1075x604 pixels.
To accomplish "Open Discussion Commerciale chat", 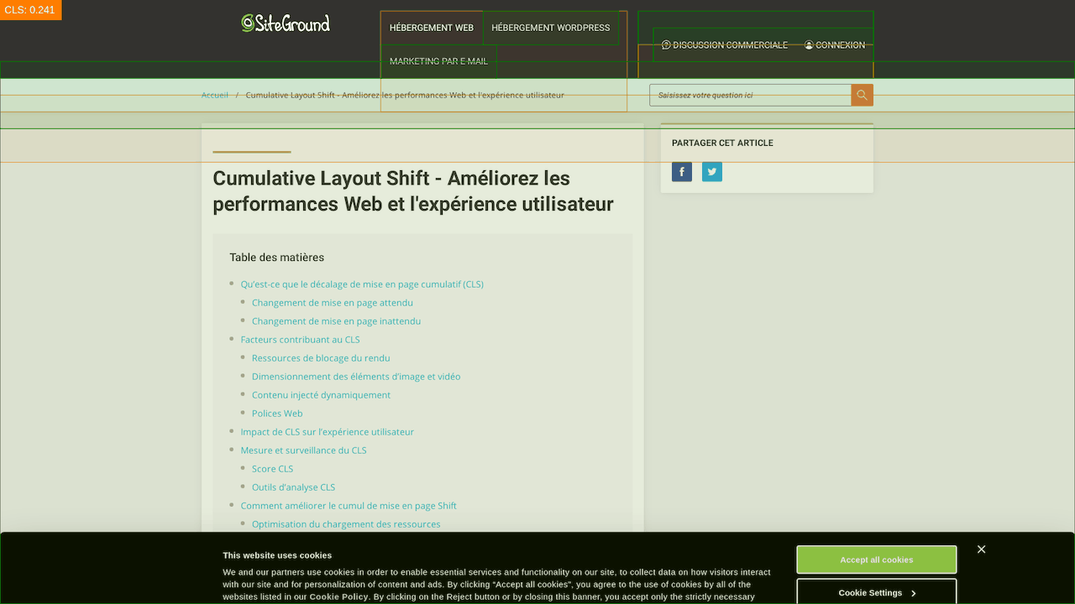I will coord(724,45).
